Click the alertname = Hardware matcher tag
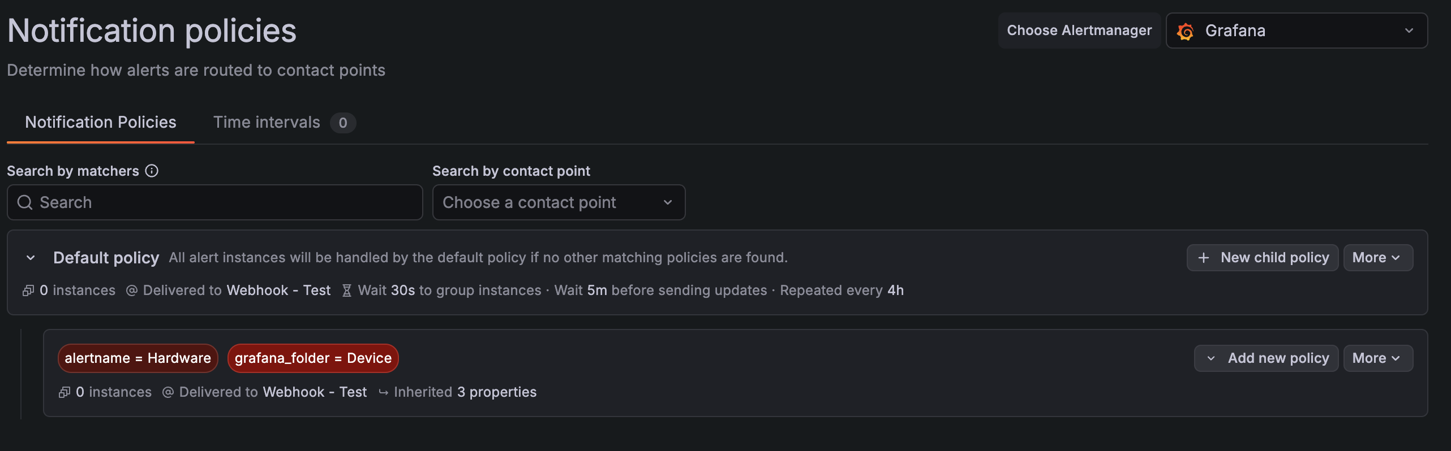The width and height of the screenshot is (1451, 451). 138,358
